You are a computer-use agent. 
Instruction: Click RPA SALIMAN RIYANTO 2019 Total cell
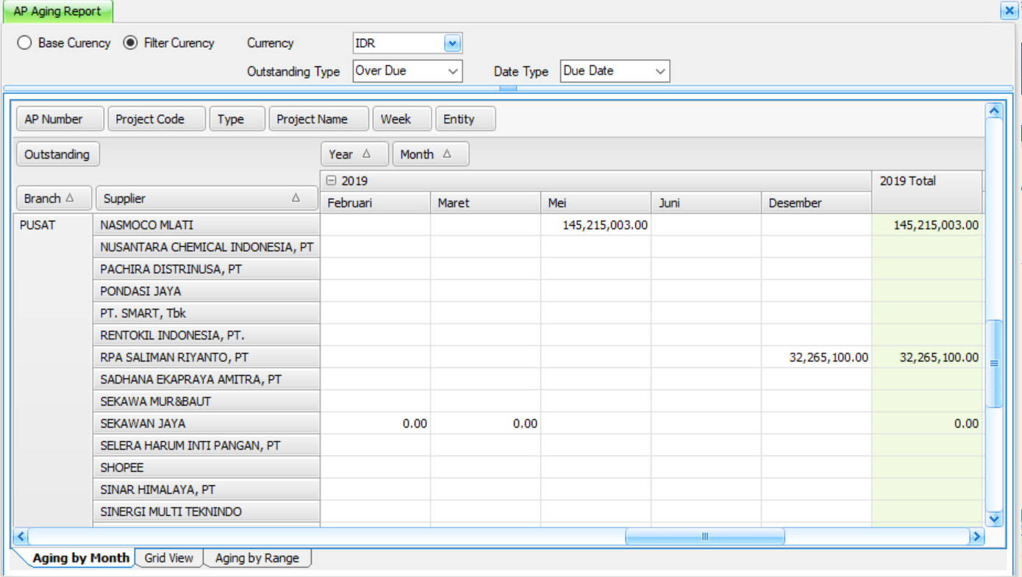[x=927, y=357]
